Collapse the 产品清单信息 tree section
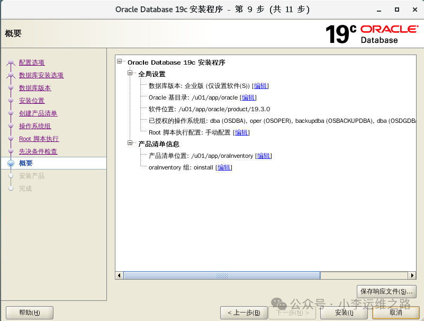 click(130, 143)
